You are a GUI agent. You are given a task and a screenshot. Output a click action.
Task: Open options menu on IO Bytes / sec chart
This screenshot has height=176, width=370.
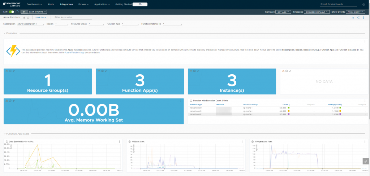(242, 142)
